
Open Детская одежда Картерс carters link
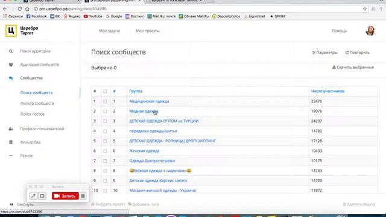click(x=158, y=181)
